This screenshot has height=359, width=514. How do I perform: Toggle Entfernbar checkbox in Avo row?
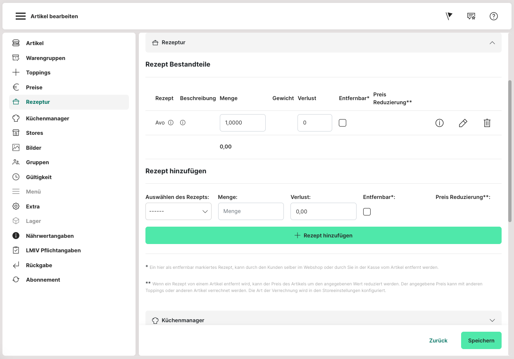point(343,123)
